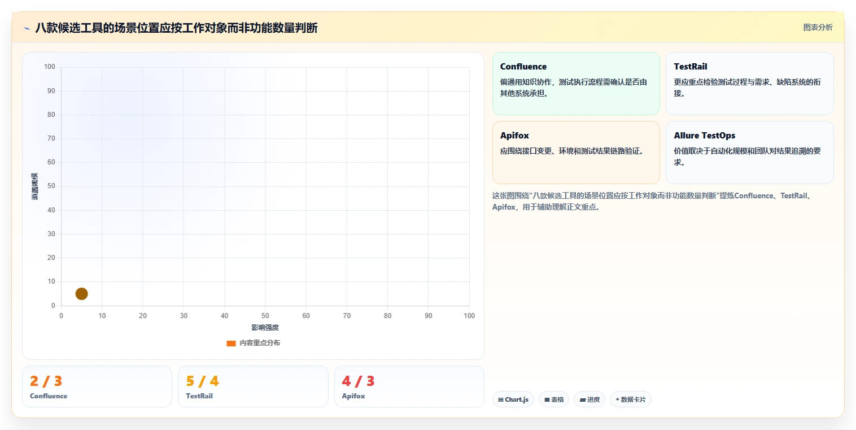Screen dimensions: 856x430
Task: Click the star icon in 数据卡片 chip
Action: click(617, 399)
